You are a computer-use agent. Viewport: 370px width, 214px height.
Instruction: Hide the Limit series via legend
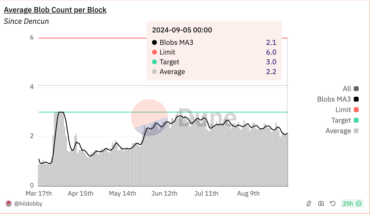click(x=343, y=110)
